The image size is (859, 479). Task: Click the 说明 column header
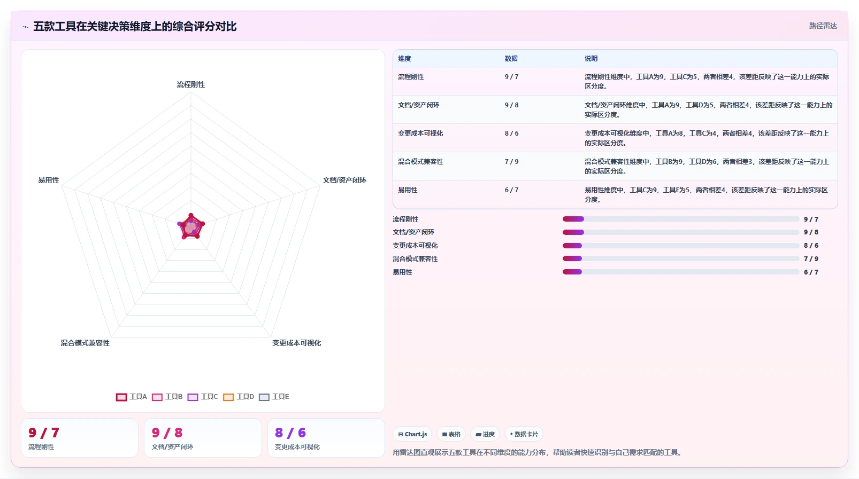[x=591, y=59]
